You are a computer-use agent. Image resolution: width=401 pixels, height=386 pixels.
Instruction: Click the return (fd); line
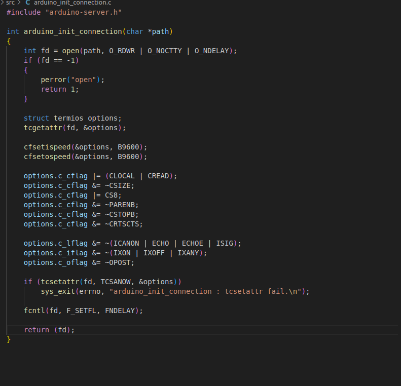click(49, 330)
